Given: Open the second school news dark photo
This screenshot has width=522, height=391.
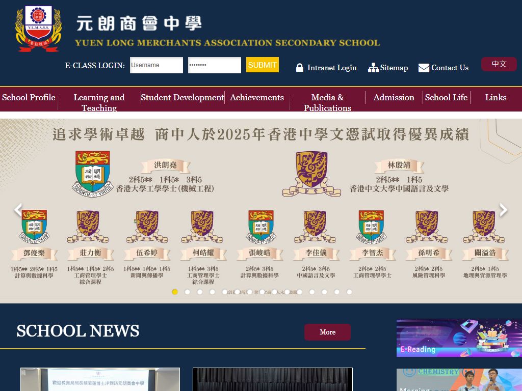Looking at the screenshot, I should (x=273, y=379).
